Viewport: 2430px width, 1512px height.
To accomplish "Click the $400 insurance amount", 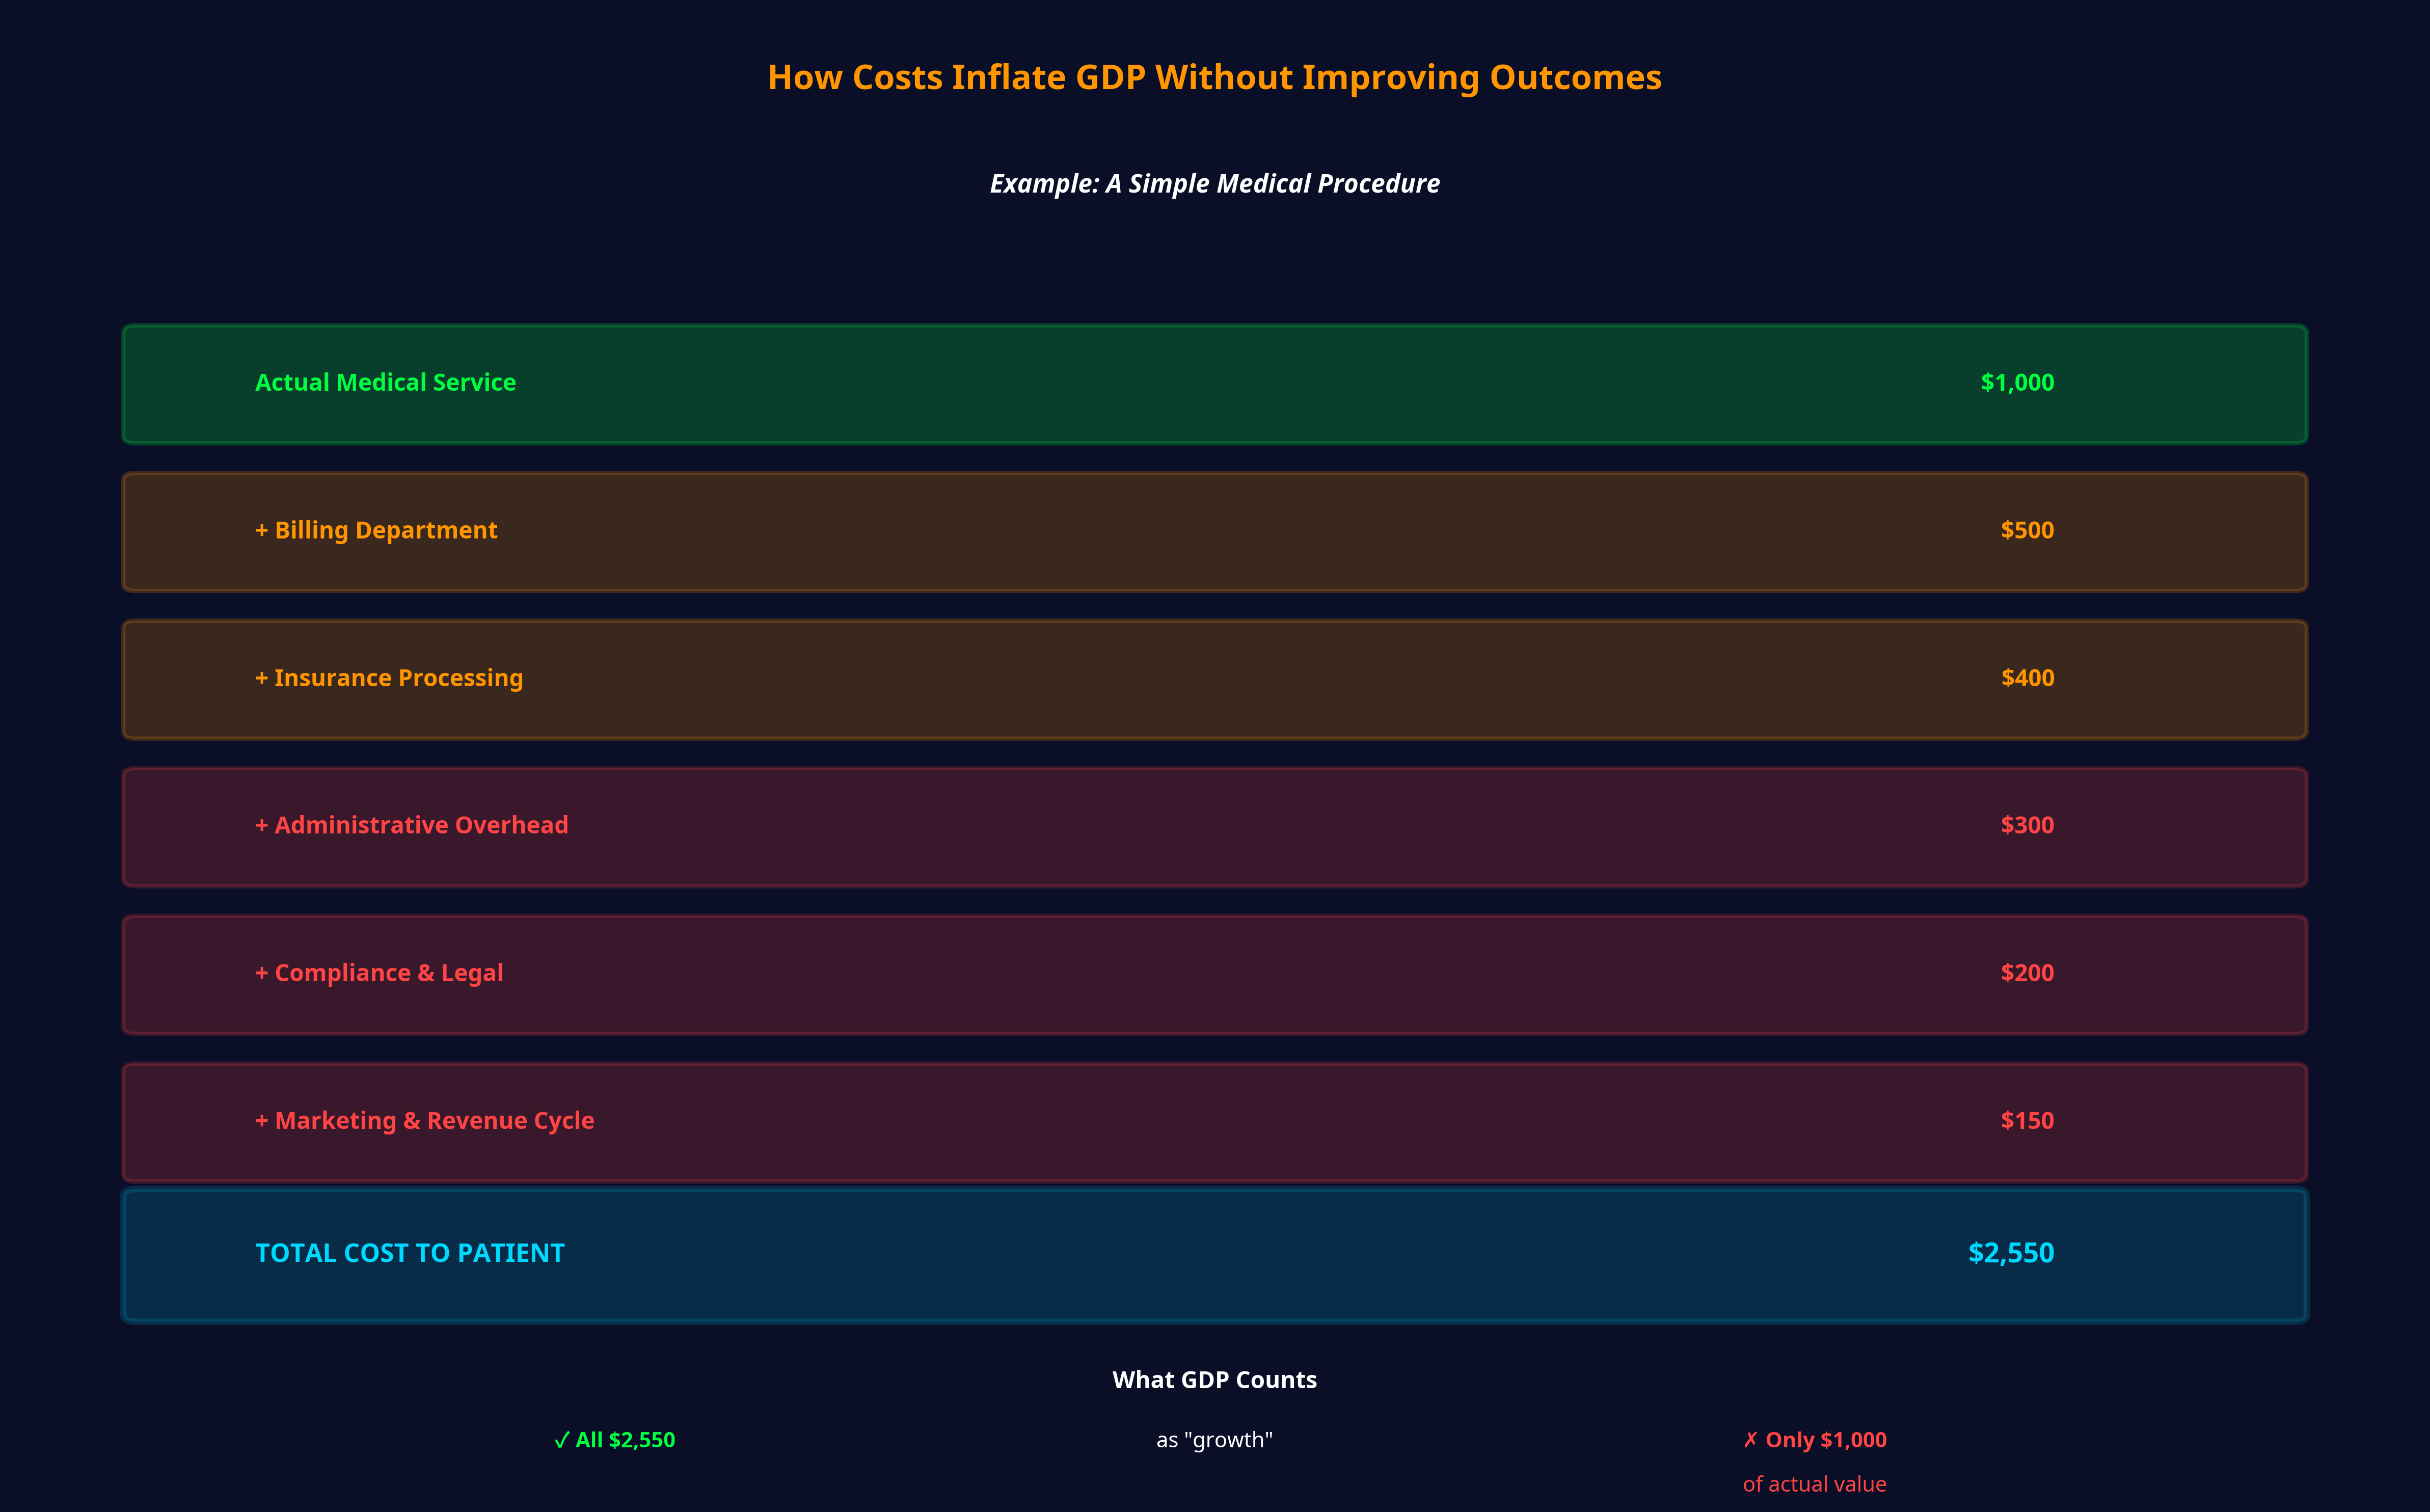I will [x=2026, y=678].
